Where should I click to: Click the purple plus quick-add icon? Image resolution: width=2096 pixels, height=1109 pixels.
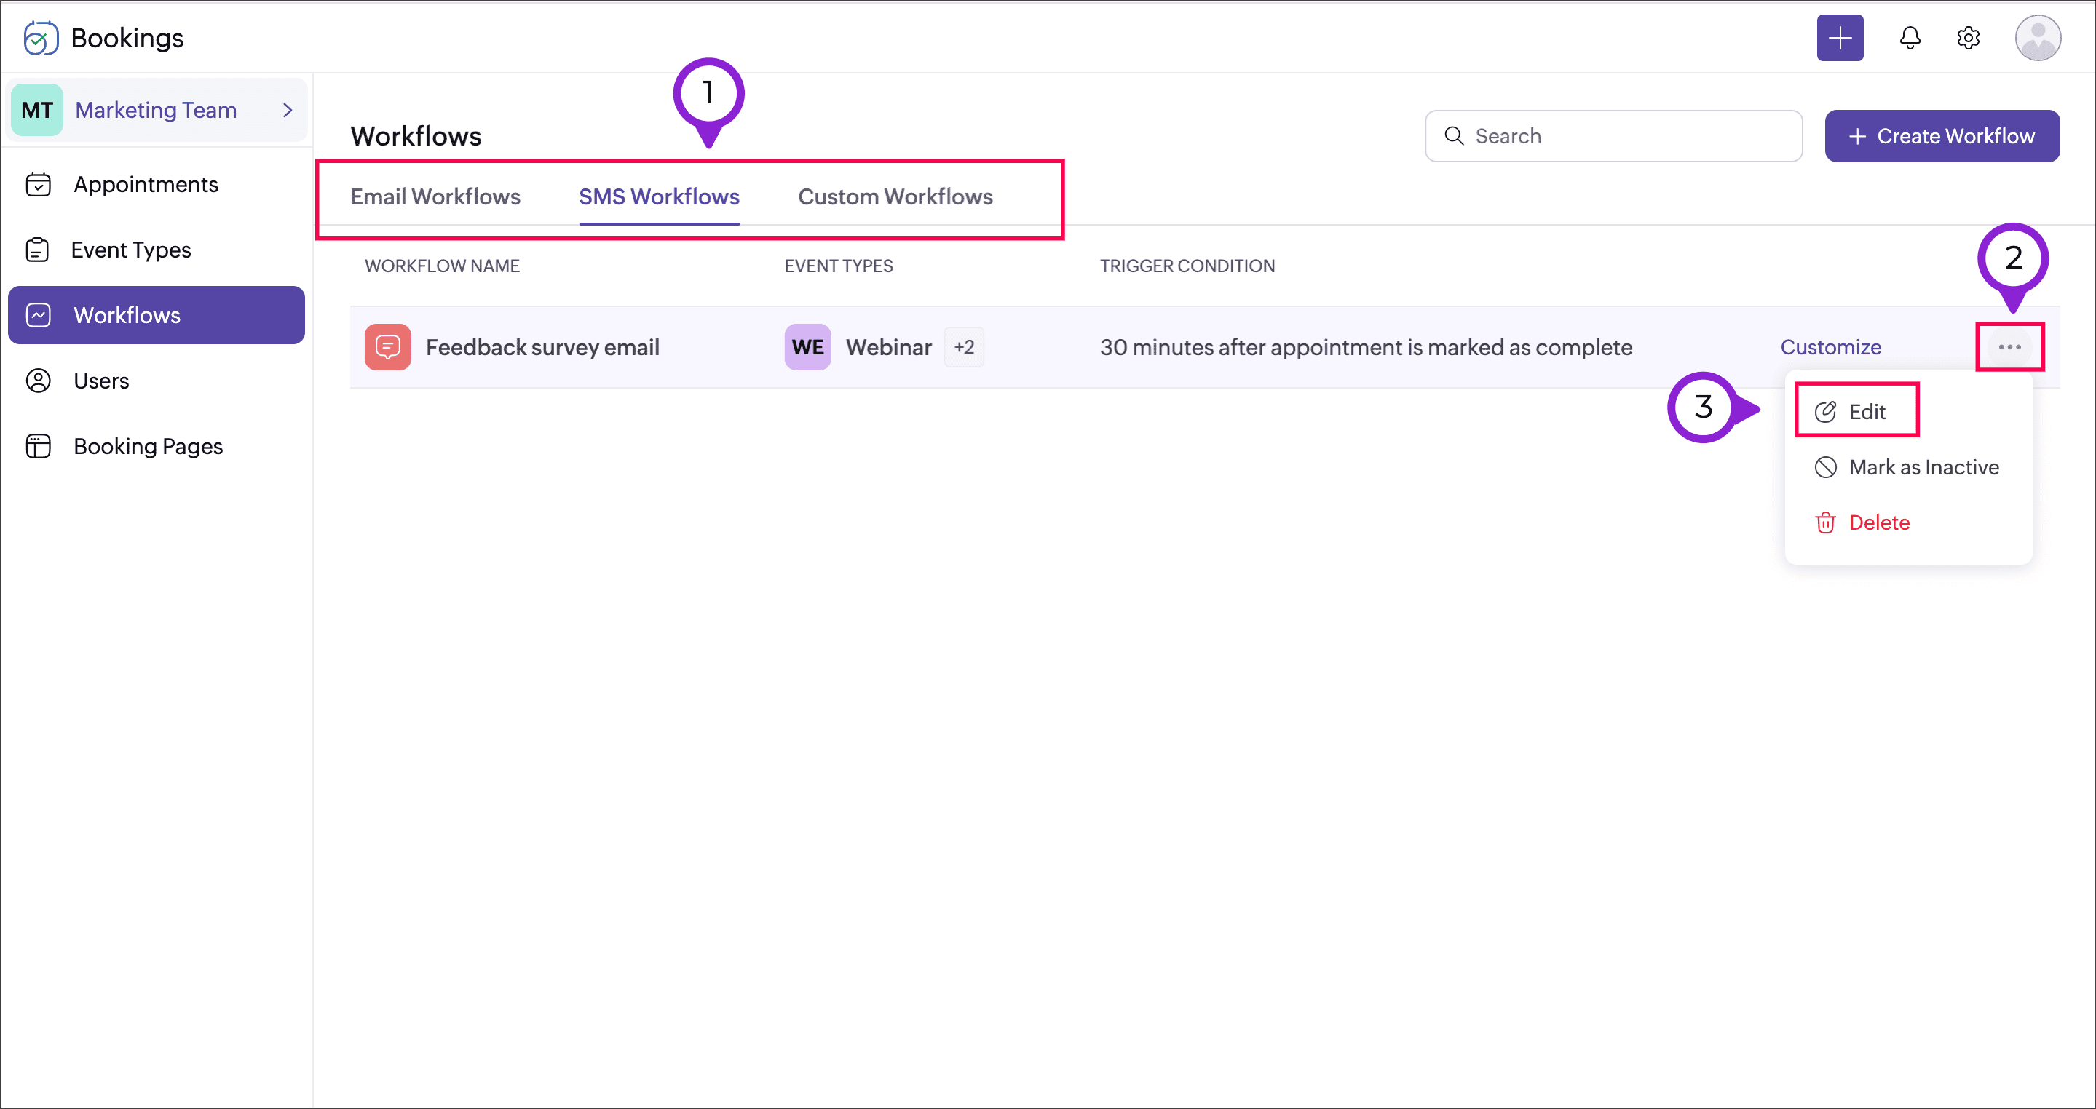point(1840,37)
